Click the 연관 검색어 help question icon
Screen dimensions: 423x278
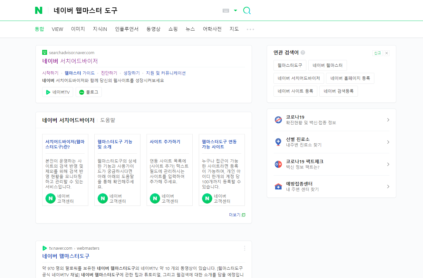coord(303,53)
